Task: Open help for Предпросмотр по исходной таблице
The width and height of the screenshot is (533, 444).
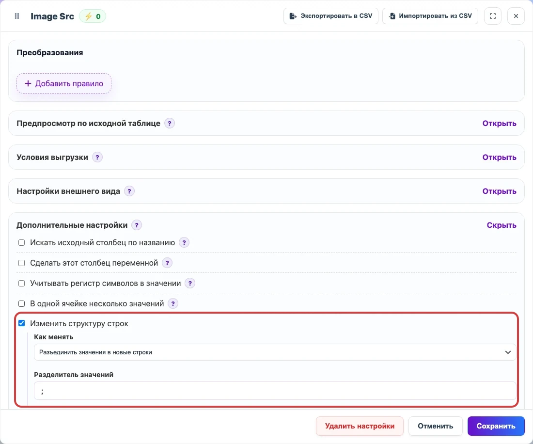Action: click(169, 123)
